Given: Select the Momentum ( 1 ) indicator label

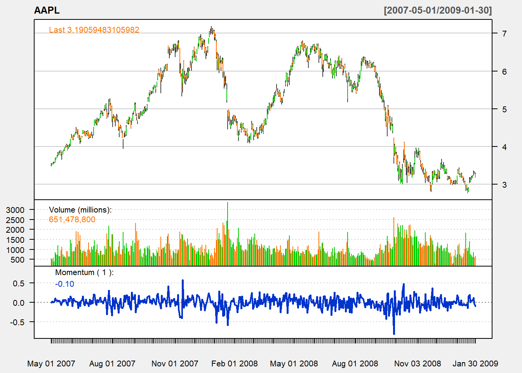Looking at the screenshot, I should point(84,272).
